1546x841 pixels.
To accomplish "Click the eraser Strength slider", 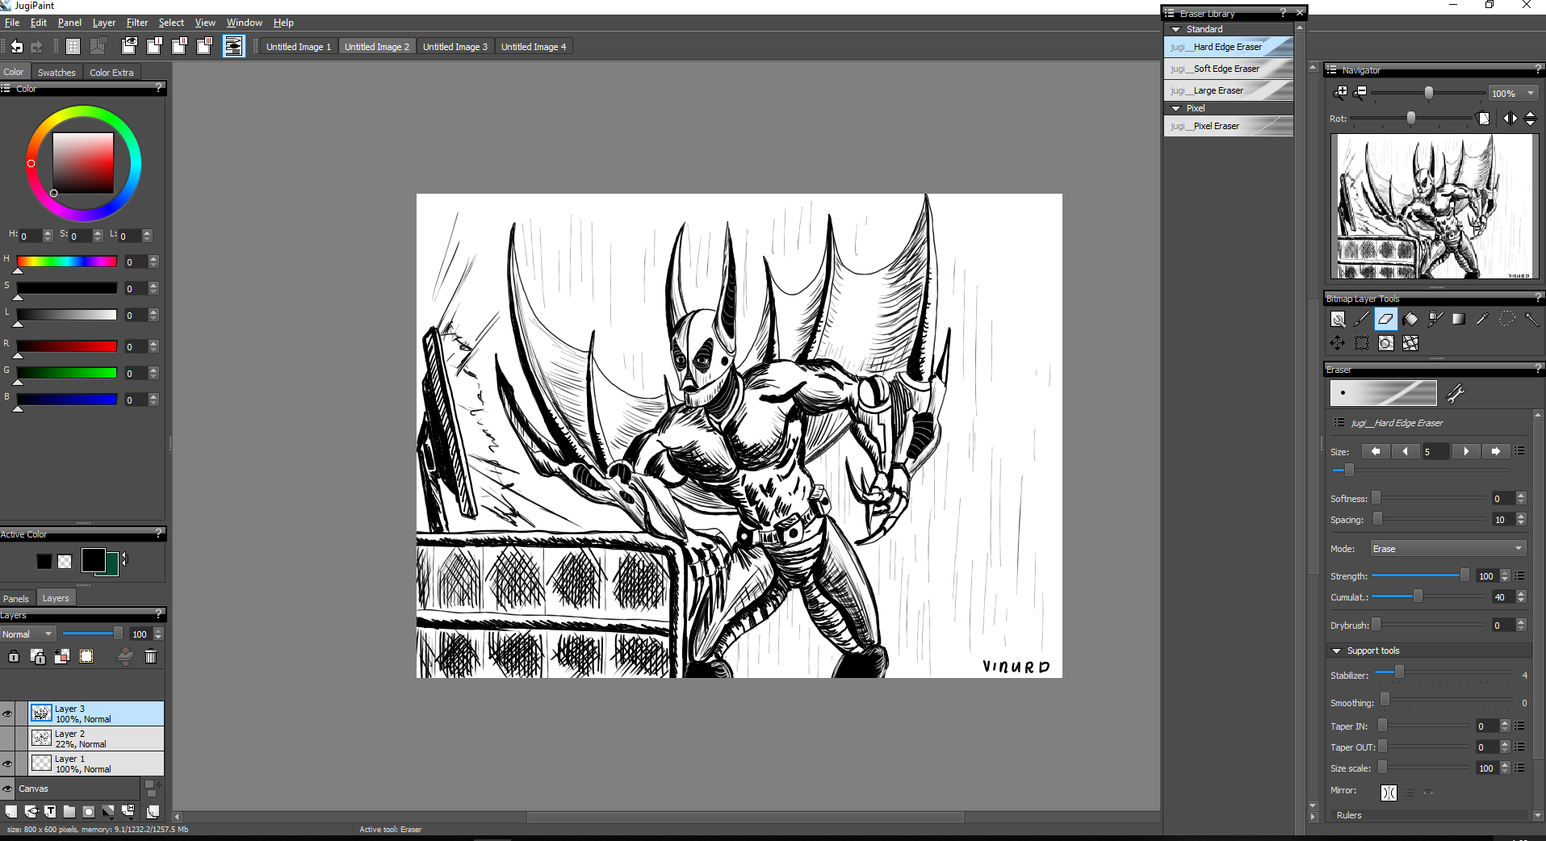I will coord(1419,575).
